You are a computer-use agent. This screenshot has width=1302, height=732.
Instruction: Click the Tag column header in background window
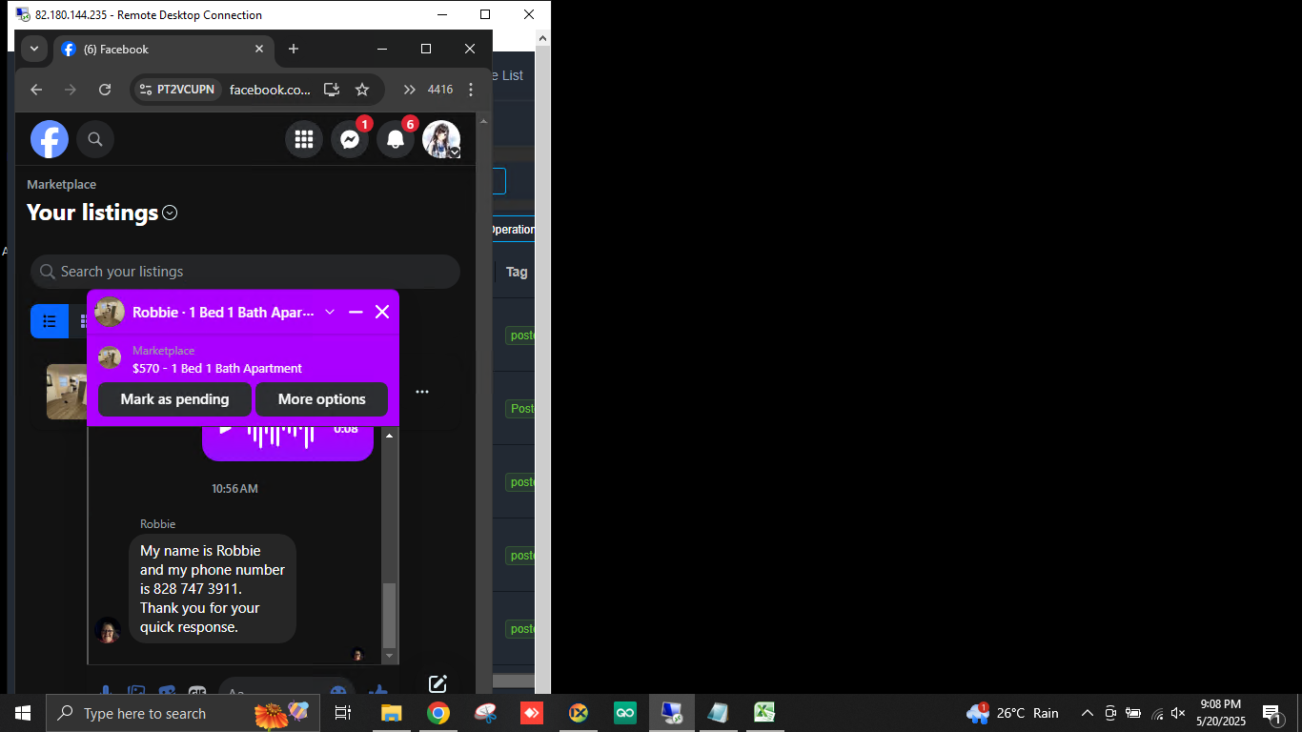517,272
